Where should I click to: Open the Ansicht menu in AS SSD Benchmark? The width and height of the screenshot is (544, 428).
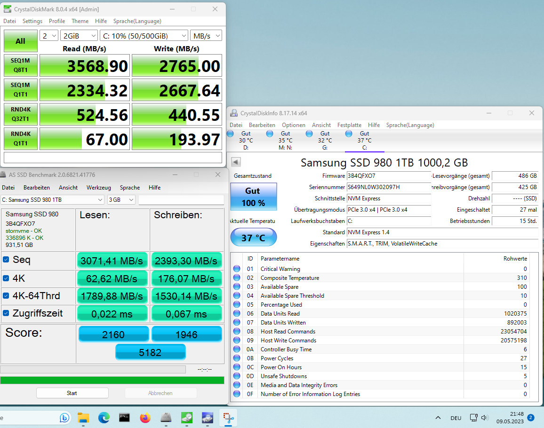pyautogui.click(x=68, y=188)
